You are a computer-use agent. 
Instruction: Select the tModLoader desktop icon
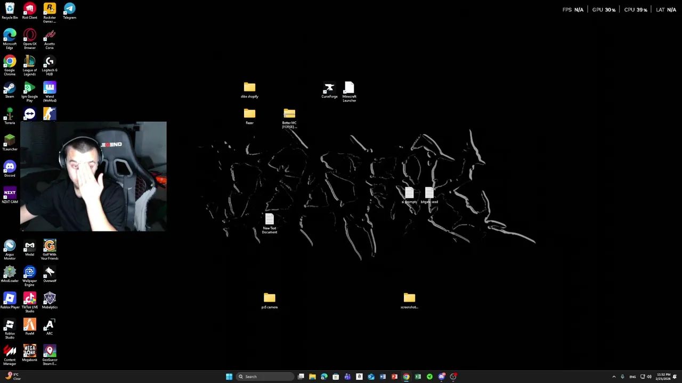click(x=10, y=274)
